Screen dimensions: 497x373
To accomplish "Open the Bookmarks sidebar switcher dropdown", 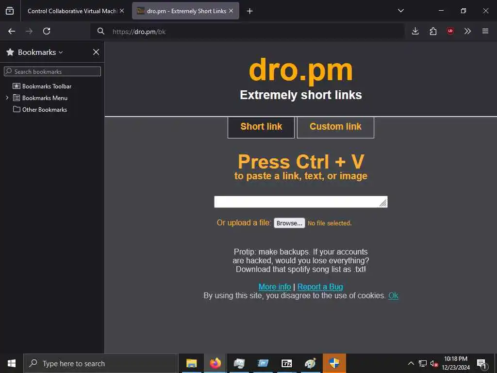I will (40, 52).
